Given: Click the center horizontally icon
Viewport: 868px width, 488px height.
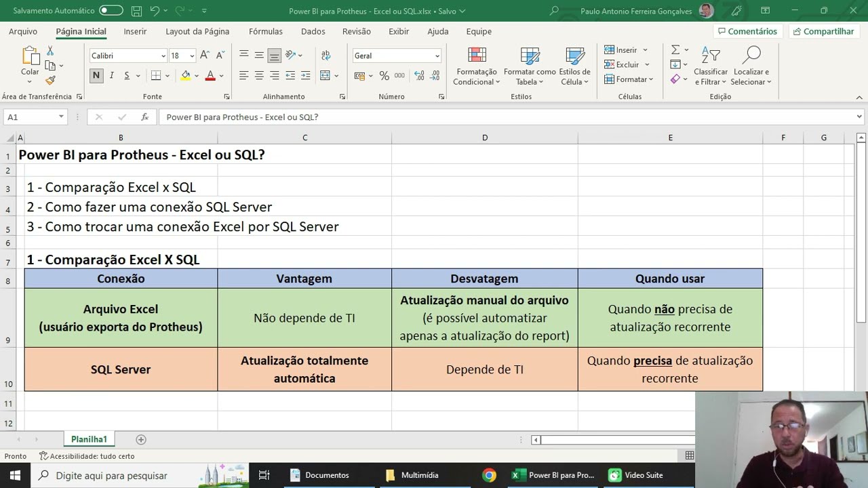Looking at the screenshot, I should pos(259,76).
